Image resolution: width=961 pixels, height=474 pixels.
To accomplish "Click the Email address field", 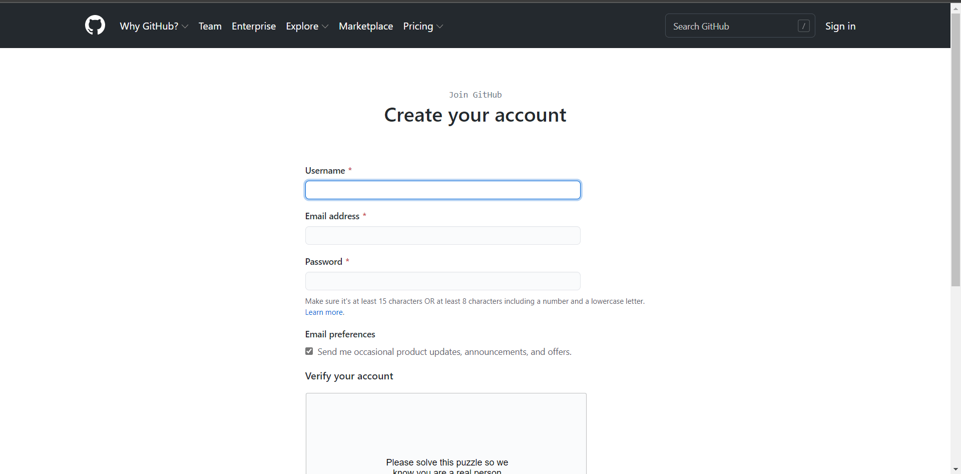I will 442,235.
